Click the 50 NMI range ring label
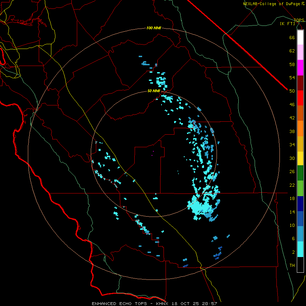The image size is (306, 306). click(154, 91)
